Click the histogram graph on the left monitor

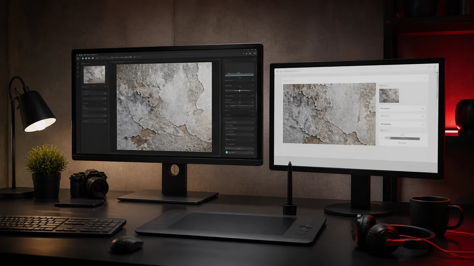pos(239,70)
